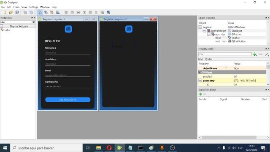
Task: Select the label row in Object Inspector
Action: coord(232,38)
